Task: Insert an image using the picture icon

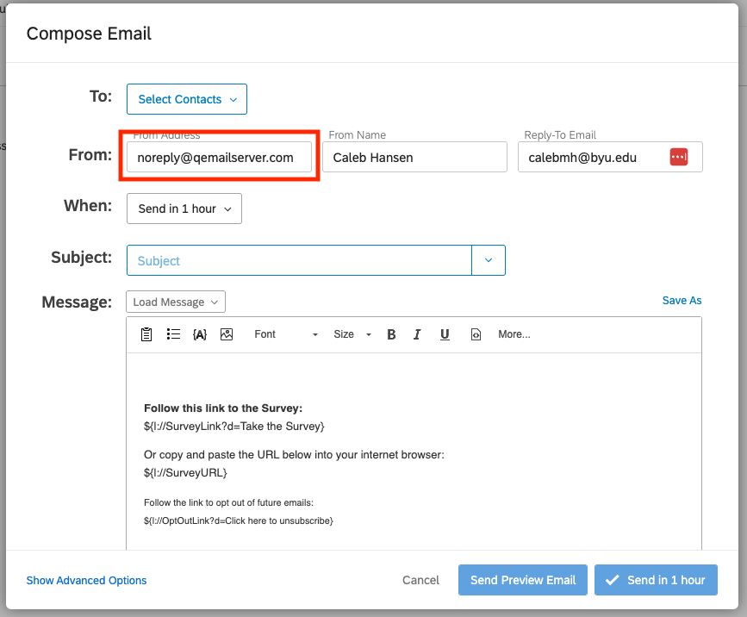Action: pyautogui.click(x=227, y=334)
